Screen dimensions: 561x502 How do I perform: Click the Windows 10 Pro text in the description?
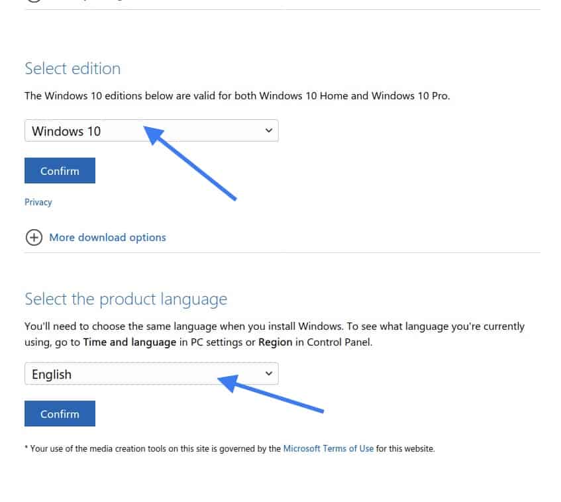(410, 96)
